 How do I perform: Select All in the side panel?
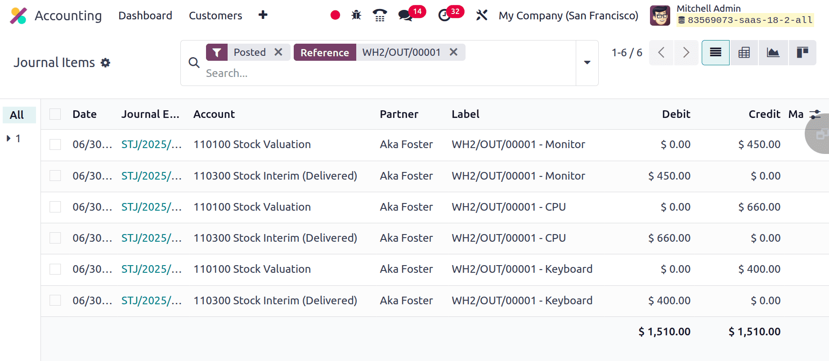coord(19,115)
